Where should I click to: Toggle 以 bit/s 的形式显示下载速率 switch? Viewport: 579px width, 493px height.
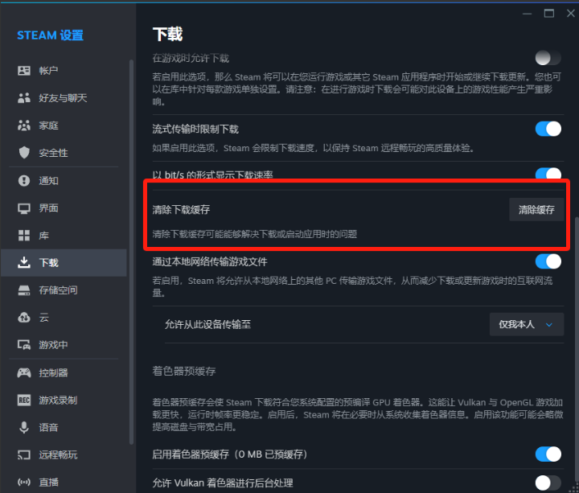(548, 174)
